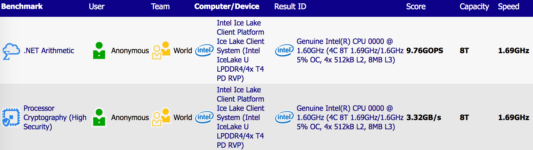Image resolution: width=533 pixels, height=150 pixels.
Task: Click the Computer/Device column header
Action: (x=227, y=6)
